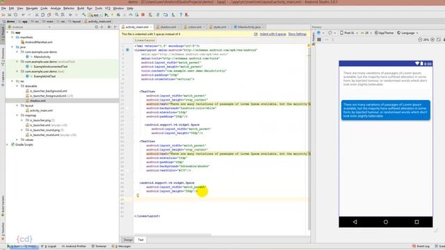This screenshot has width=445, height=250.
Task: Open the API 26 version dropdown
Action: coord(366,33)
